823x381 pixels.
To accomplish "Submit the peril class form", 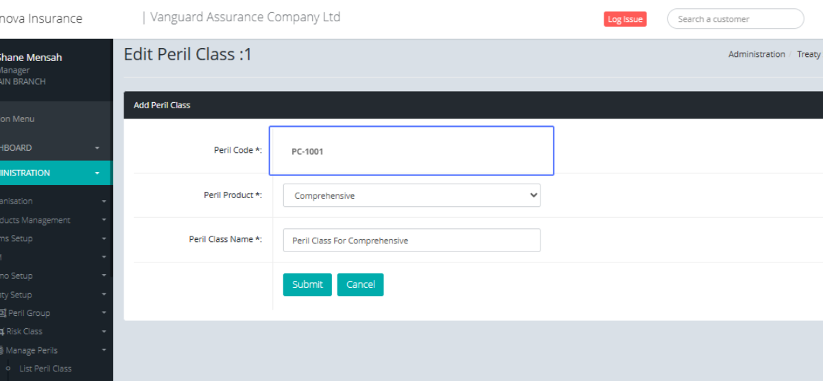I will 307,284.
